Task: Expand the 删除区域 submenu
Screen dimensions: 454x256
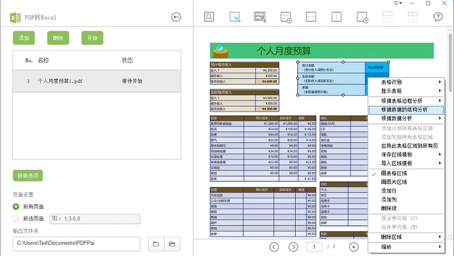Action: pyautogui.click(x=406, y=237)
